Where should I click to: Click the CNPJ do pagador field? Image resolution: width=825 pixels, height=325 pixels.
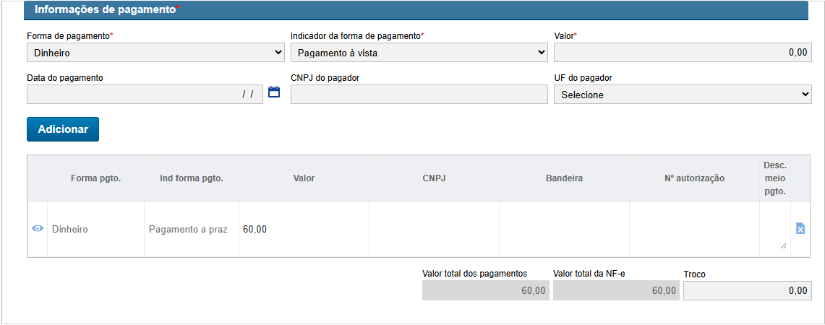click(419, 95)
